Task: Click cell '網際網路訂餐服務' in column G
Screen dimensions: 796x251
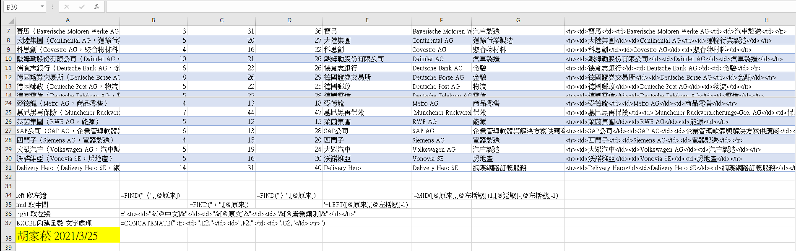Action: point(518,168)
